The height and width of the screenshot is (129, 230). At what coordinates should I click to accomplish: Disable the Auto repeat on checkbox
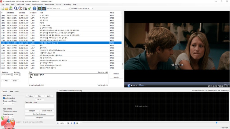pyautogui.click(x=4, y=98)
